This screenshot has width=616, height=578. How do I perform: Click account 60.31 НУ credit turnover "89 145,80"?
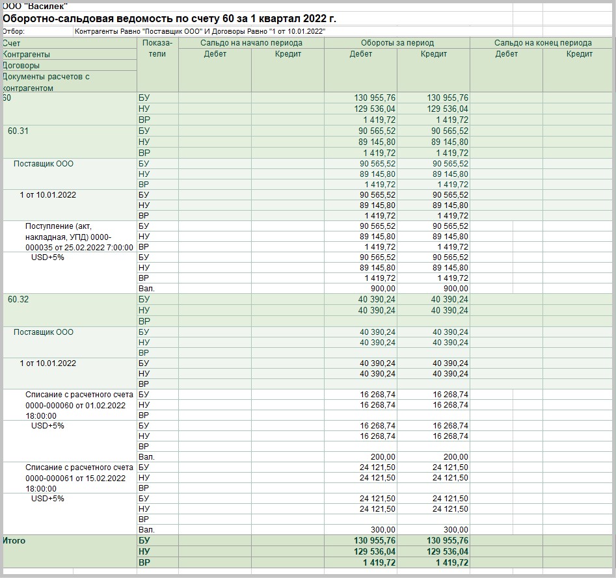click(450, 142)
